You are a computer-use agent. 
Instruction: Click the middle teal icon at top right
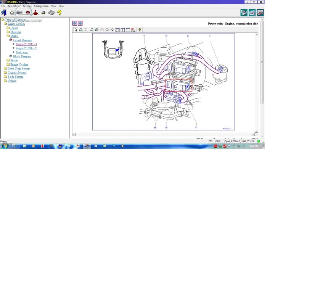point(252,13)
